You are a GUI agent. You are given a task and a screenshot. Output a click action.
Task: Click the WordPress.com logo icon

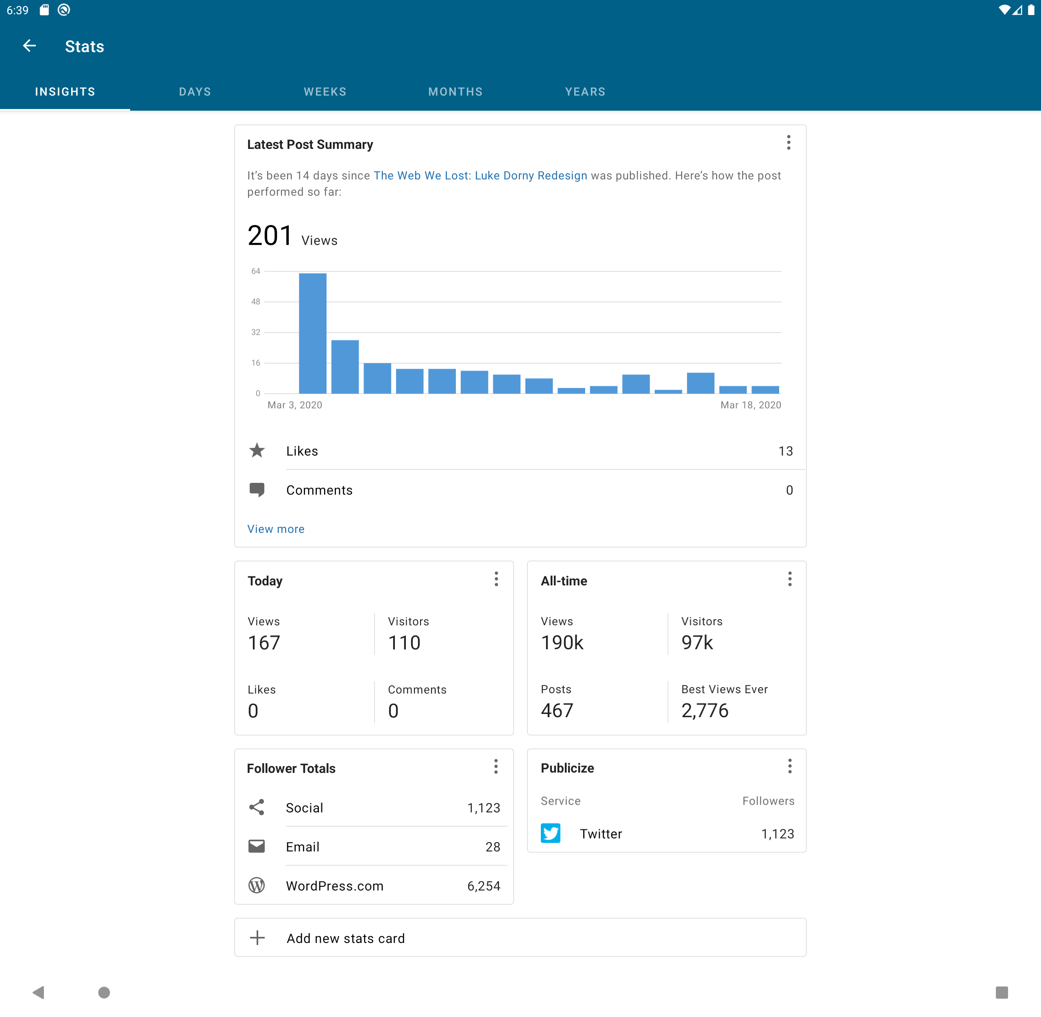point(257,886)
